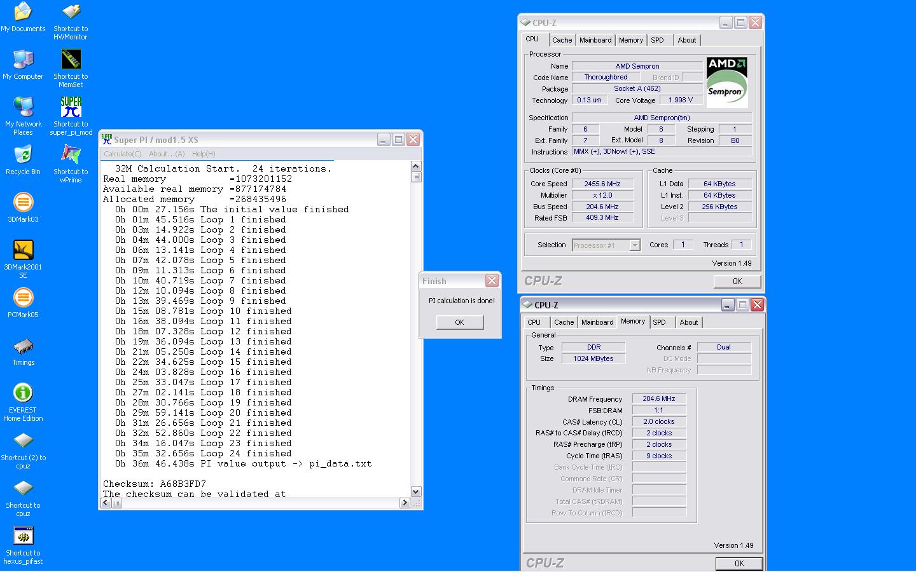
Task: Switch to Memory tab in top CPU-Z
Action: [x=631, y=40]
